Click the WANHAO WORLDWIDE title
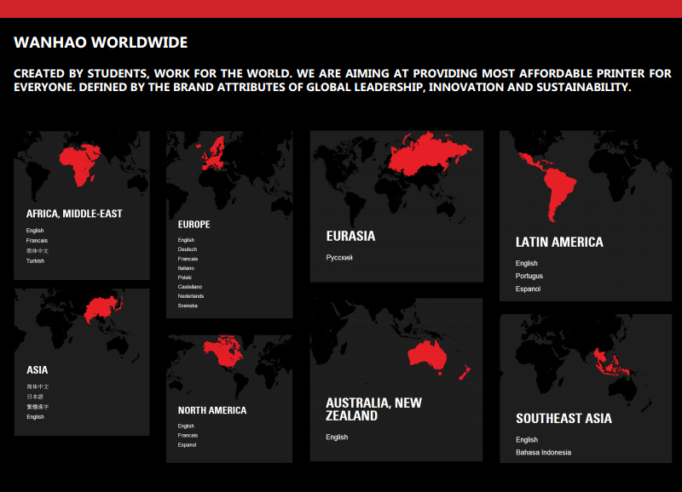The image size is (682, 492). point(101,43)
